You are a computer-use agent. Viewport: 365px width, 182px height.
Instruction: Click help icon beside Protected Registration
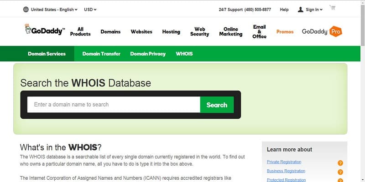pyautogui.click(x=340, y=180)
